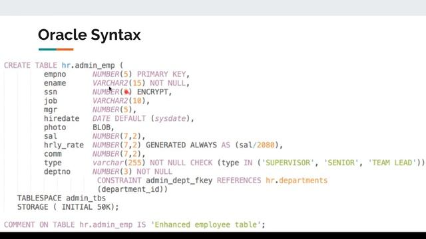Click the 'Oracle Syntax' slide title

(x=89, y=35)
